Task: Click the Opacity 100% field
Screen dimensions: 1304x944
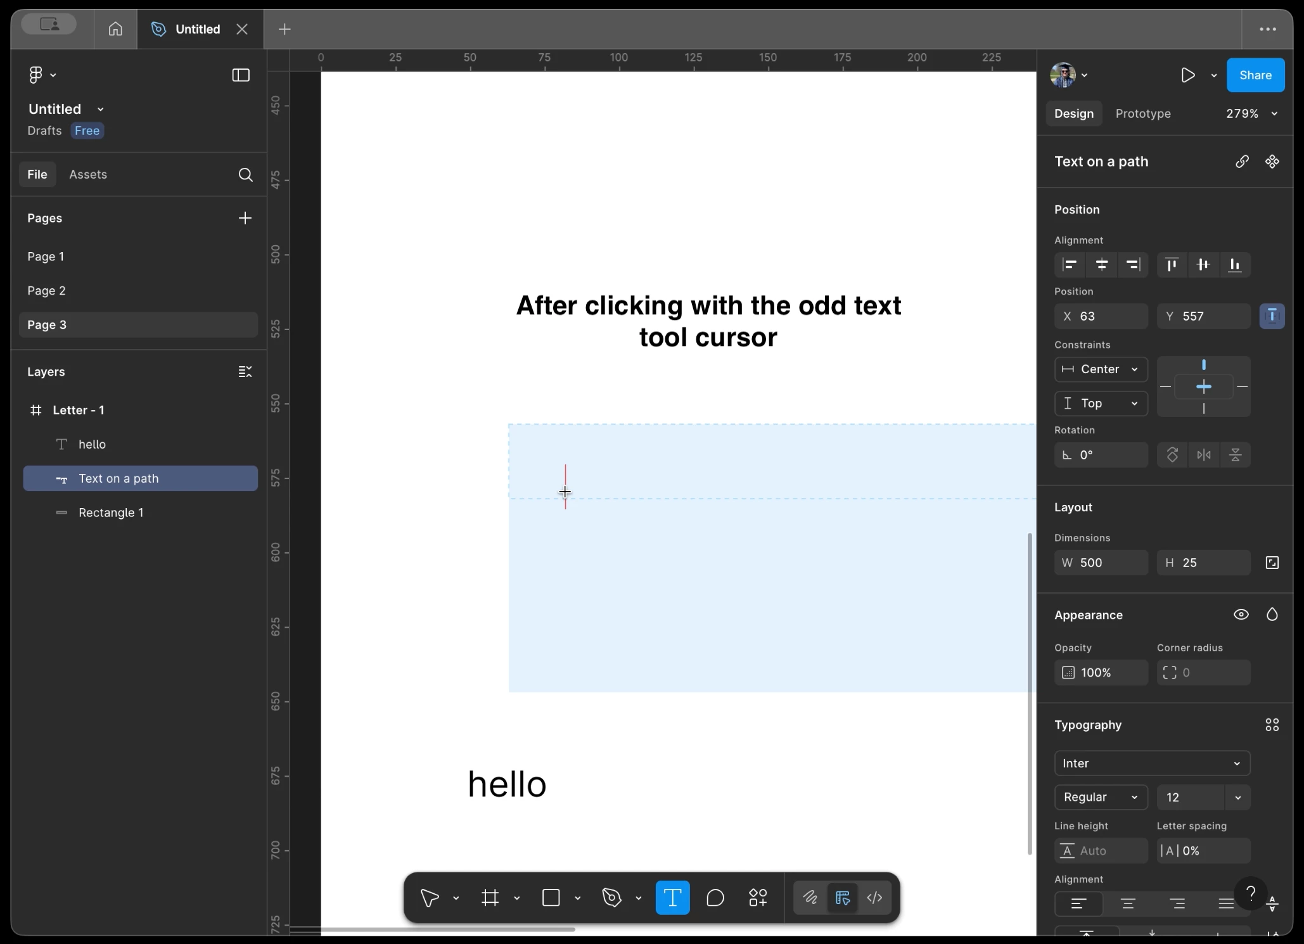Action: point(1101,673)
